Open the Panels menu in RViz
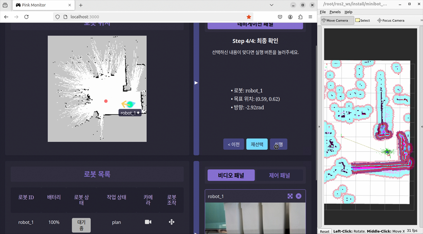The width and height of the screenshot is (423, 234). click(x=335, y=12)
